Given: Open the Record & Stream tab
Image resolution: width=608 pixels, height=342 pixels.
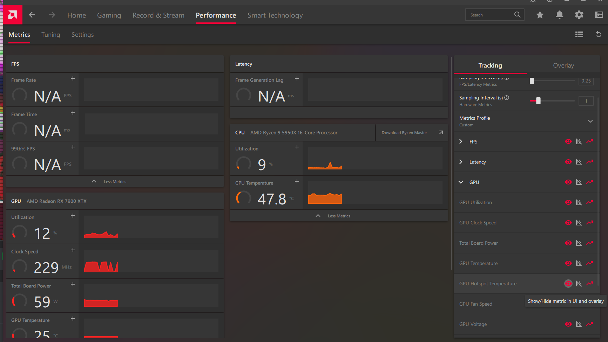Looking at the screenshot, I should click(158, 15).
